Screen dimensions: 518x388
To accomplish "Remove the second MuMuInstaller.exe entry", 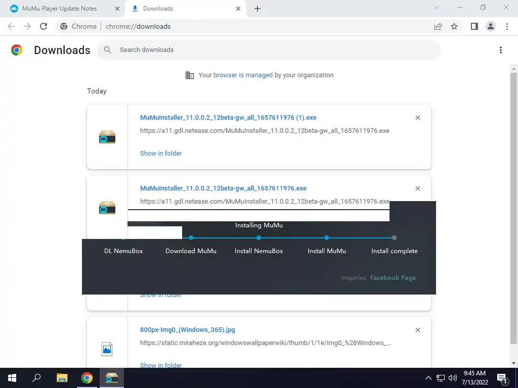I will pyautogui.click(x=417, y=188).
